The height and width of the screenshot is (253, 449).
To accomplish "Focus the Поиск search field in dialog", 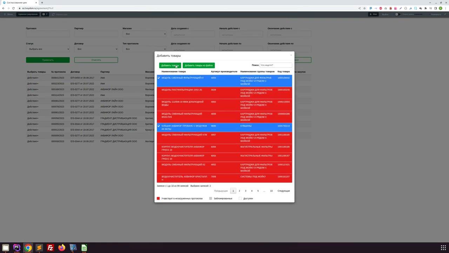I will (276, 65).
